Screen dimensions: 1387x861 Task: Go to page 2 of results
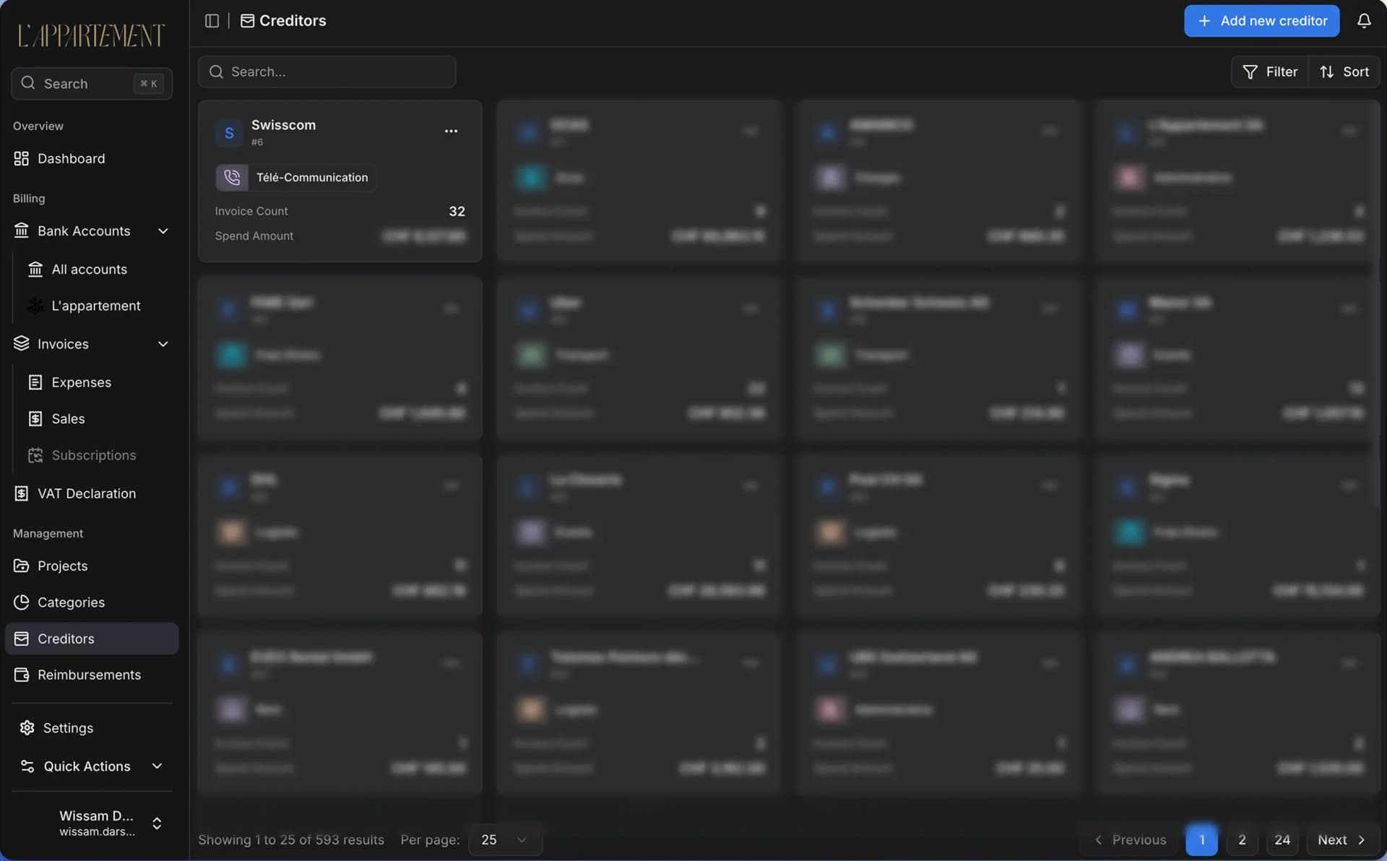pyautogui.click(x=1242, y=840)
